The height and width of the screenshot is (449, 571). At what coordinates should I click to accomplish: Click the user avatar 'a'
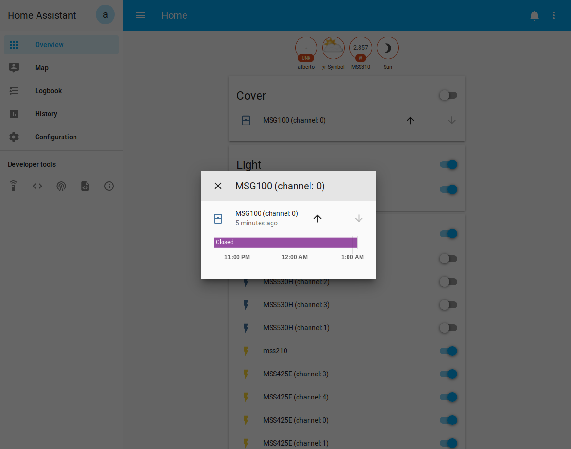(x=105, y=15)
